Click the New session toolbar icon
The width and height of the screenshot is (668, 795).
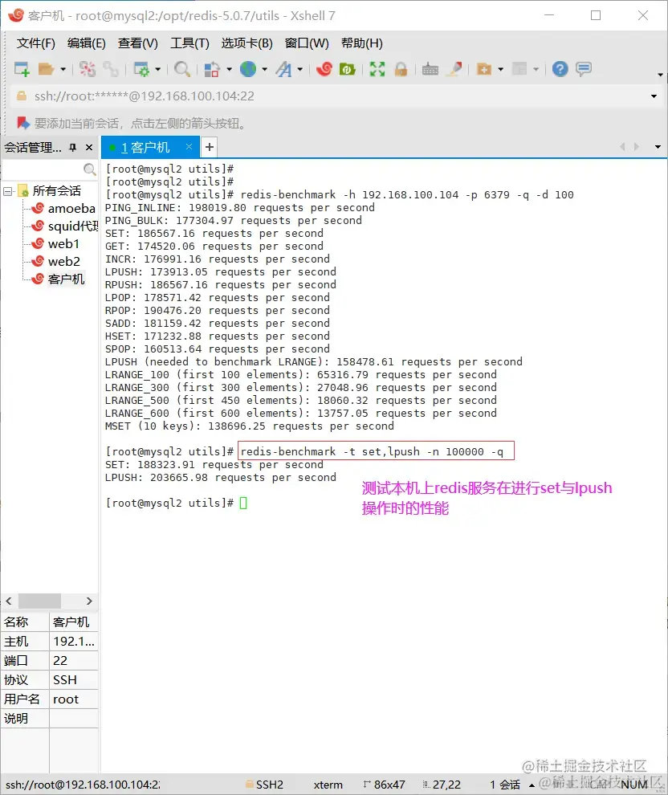click(22, 69)
